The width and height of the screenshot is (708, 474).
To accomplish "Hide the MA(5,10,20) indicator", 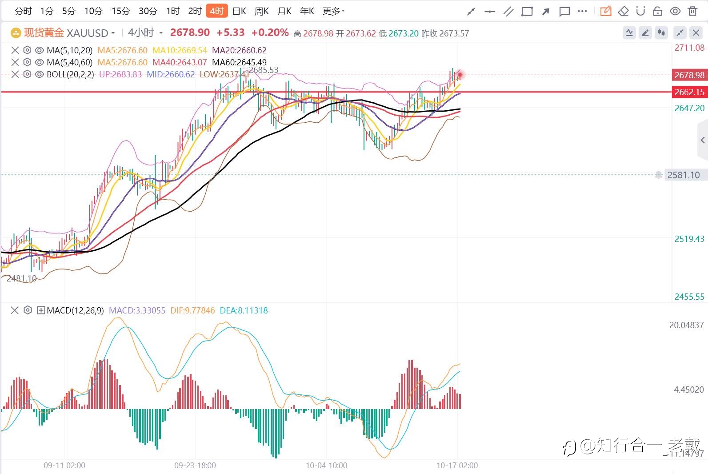I will [x=39, y=50].
